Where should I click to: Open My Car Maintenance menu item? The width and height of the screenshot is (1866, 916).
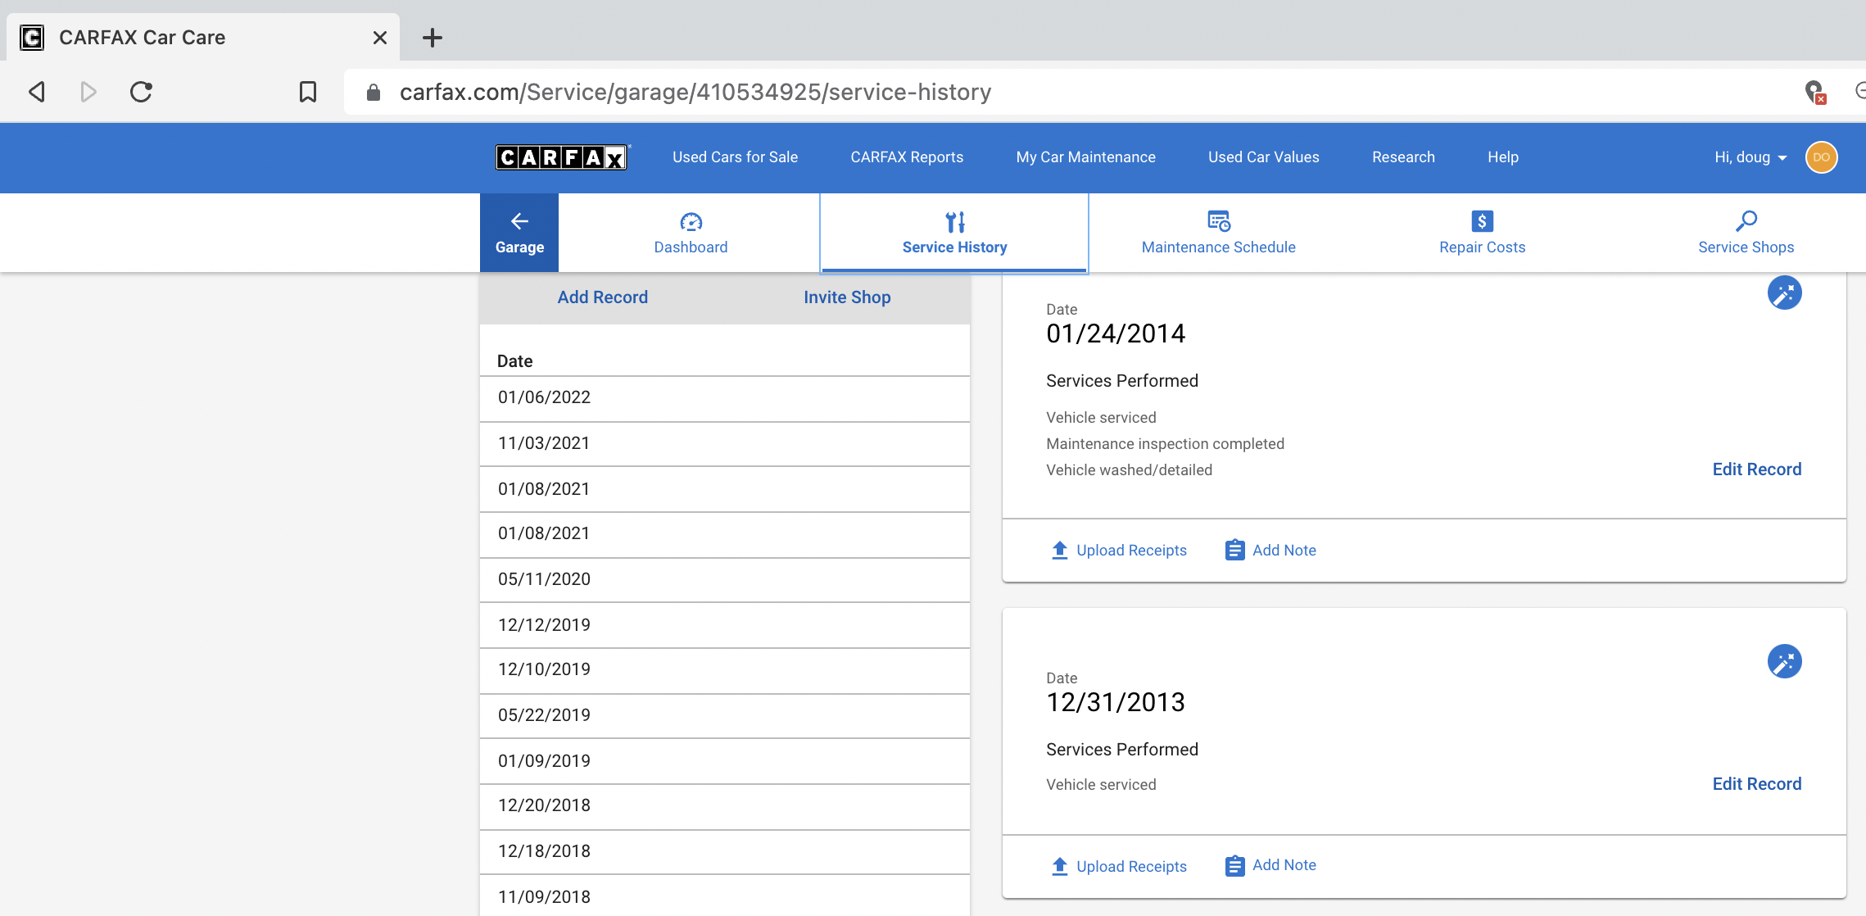[1085, 157]
